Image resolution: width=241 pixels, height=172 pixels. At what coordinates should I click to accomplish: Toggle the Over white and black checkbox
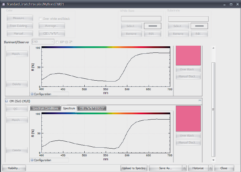tap(40, 19)
